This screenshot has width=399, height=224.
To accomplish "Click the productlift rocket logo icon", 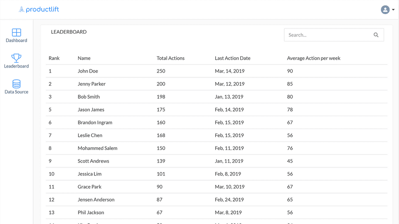I will click(x=22, y=10).
